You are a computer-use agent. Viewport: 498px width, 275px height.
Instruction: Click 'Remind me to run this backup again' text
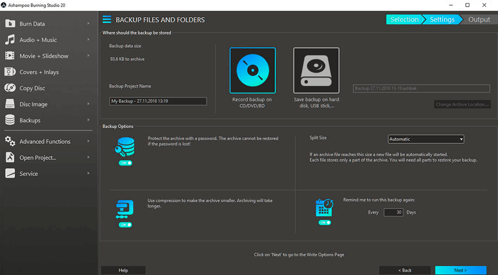click(x=379, y=200)
